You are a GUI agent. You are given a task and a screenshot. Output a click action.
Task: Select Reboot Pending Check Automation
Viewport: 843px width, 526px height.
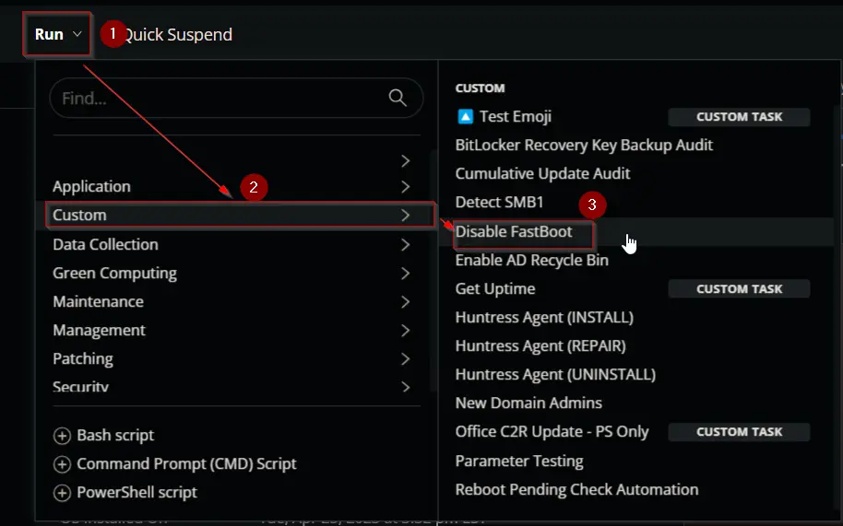(576, 489)
